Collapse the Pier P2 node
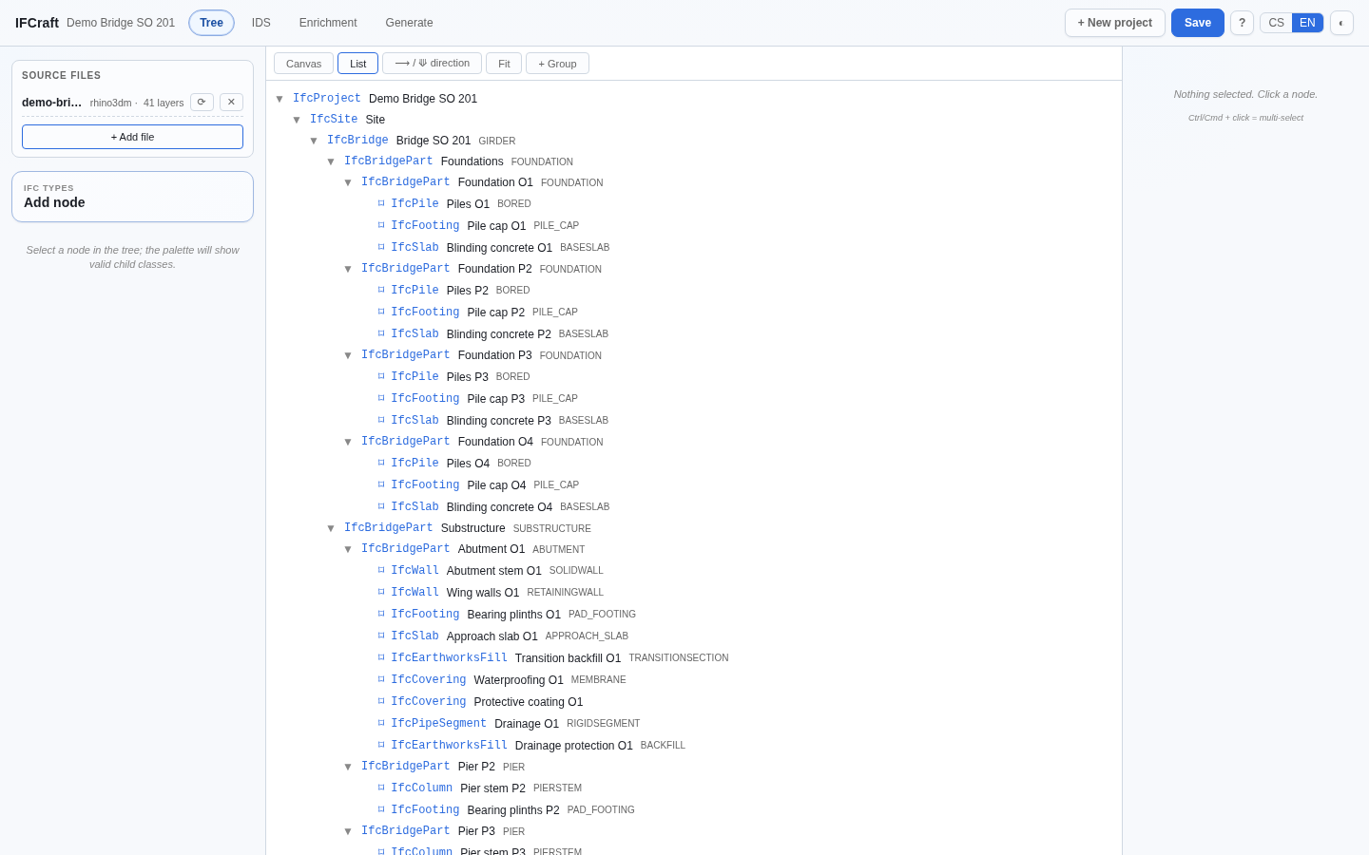This screenshot has height=855, width=1369. 348,767
